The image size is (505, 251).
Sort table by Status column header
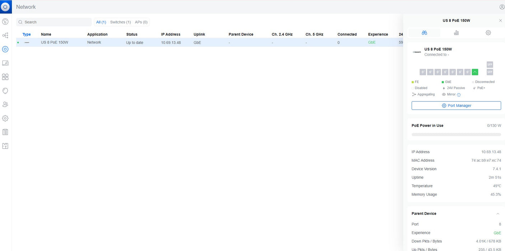pyautogui.click(x=132, y=34)
